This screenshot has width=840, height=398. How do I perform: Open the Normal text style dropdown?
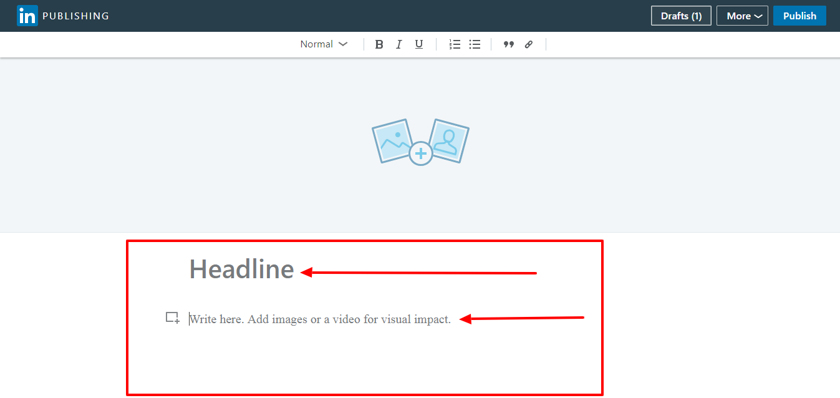[x=324, y=44]
